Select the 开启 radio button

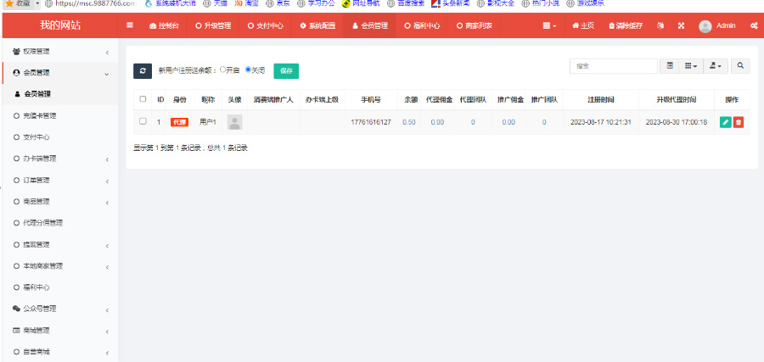pyautogui.click(x=222, y=70)
